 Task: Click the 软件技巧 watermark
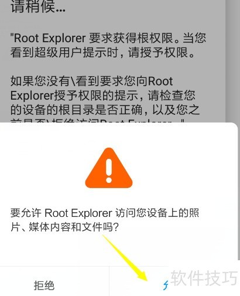[204, 278]
